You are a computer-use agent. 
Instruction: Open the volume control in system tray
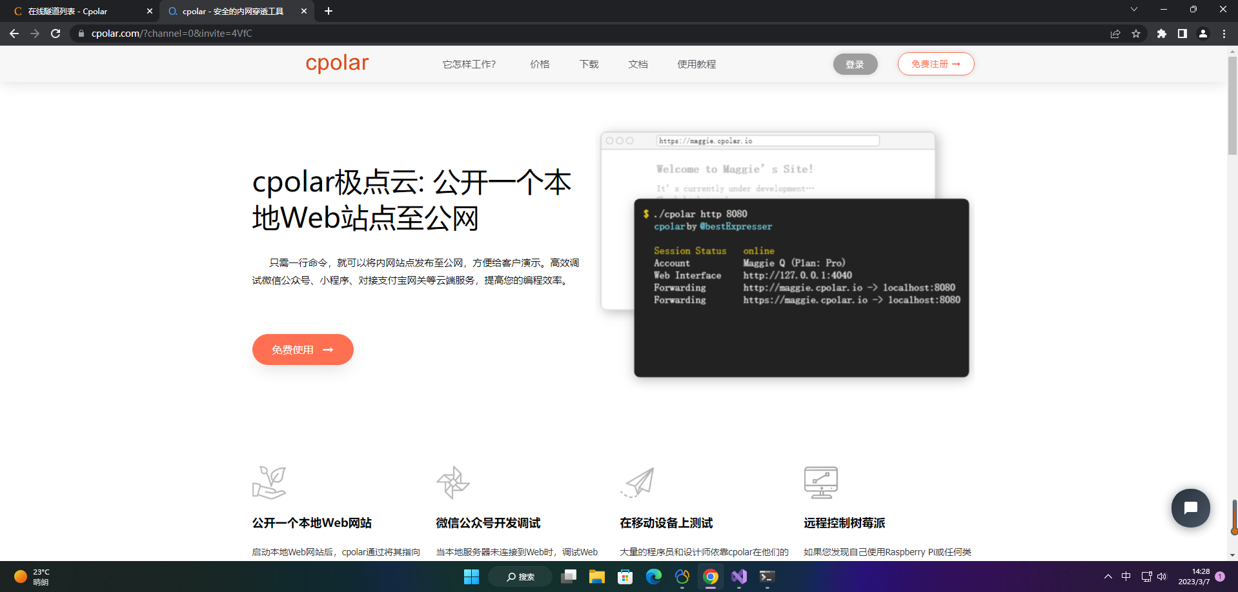pos(1162,577)
